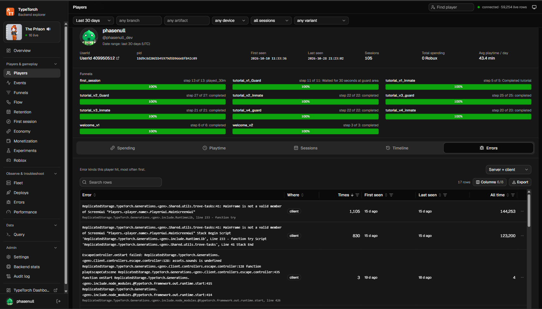Click the errors table vertical scrollbar
This screenshot has height=309, width=542.
(x=529, y=210)
